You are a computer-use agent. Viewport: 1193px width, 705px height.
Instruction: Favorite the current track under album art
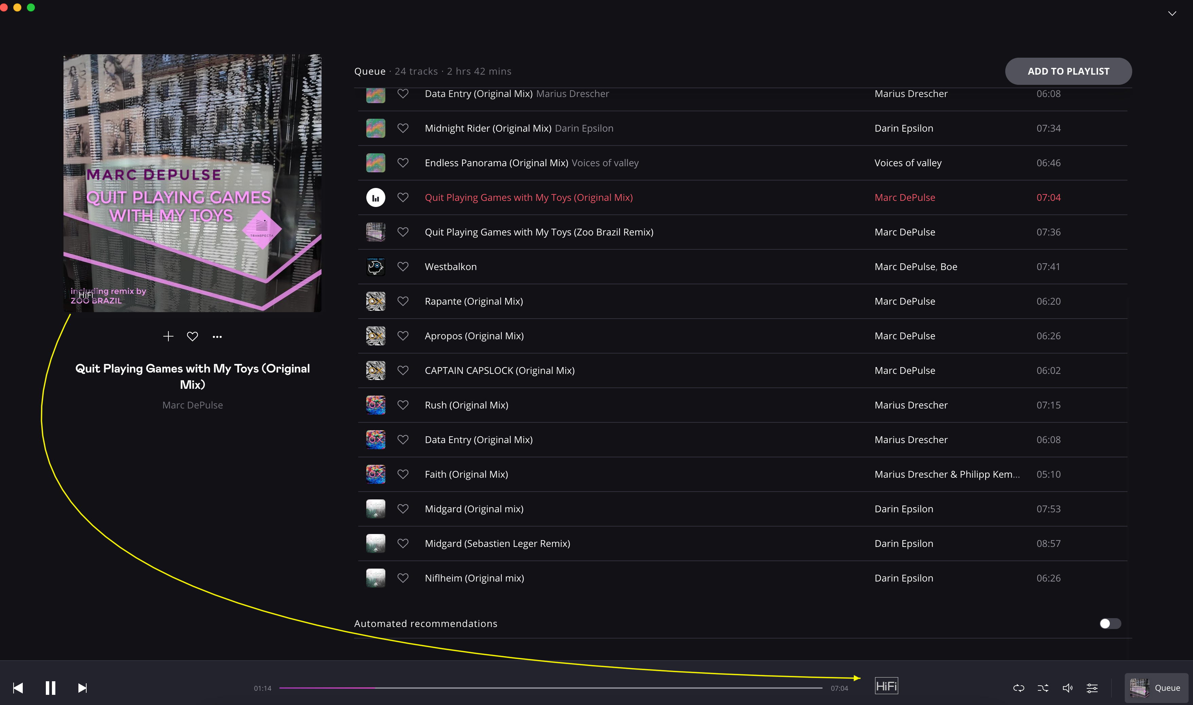[192, 336]
